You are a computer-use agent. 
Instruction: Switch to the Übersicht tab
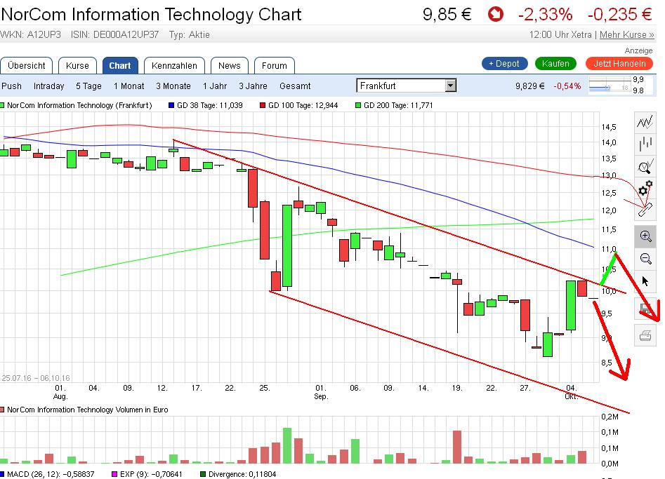click(26, 66)
